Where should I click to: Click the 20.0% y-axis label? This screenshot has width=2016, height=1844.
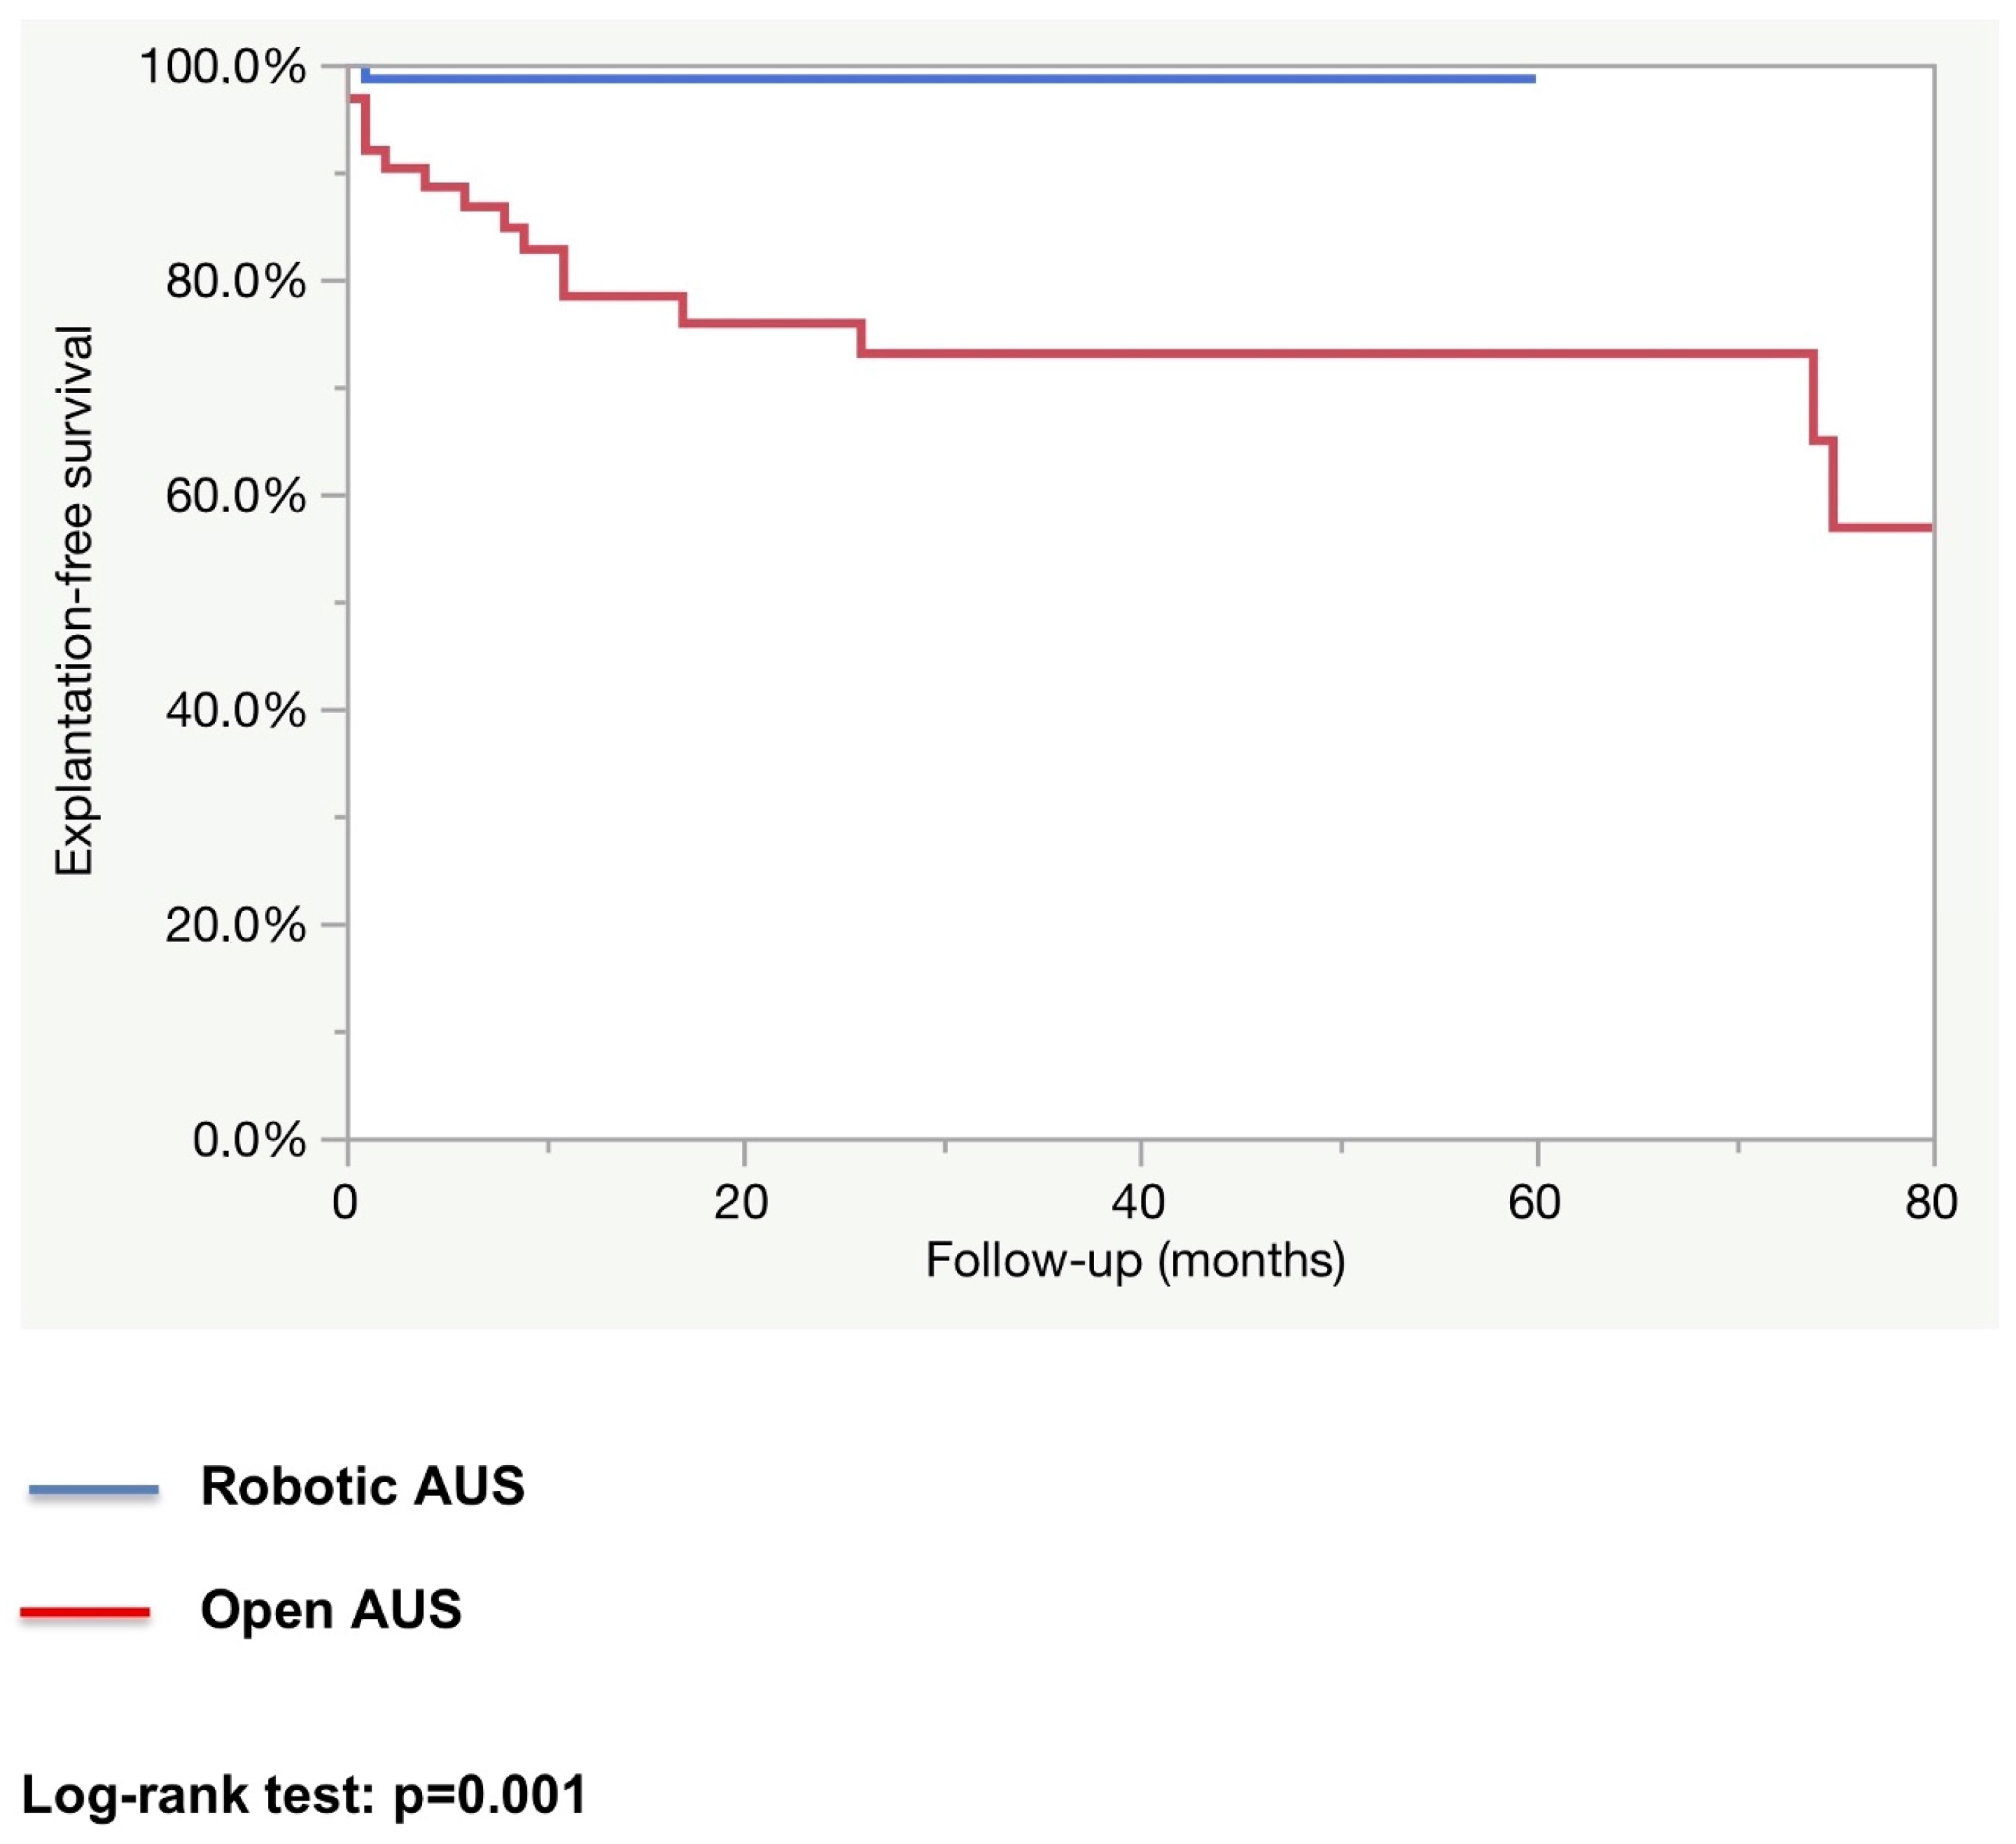236,924
